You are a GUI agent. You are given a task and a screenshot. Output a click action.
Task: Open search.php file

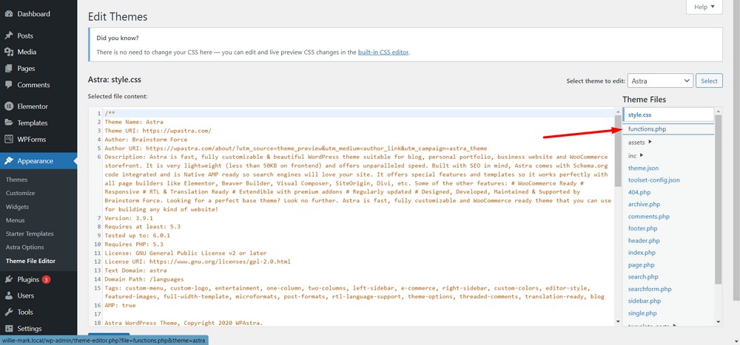(643, 276)
